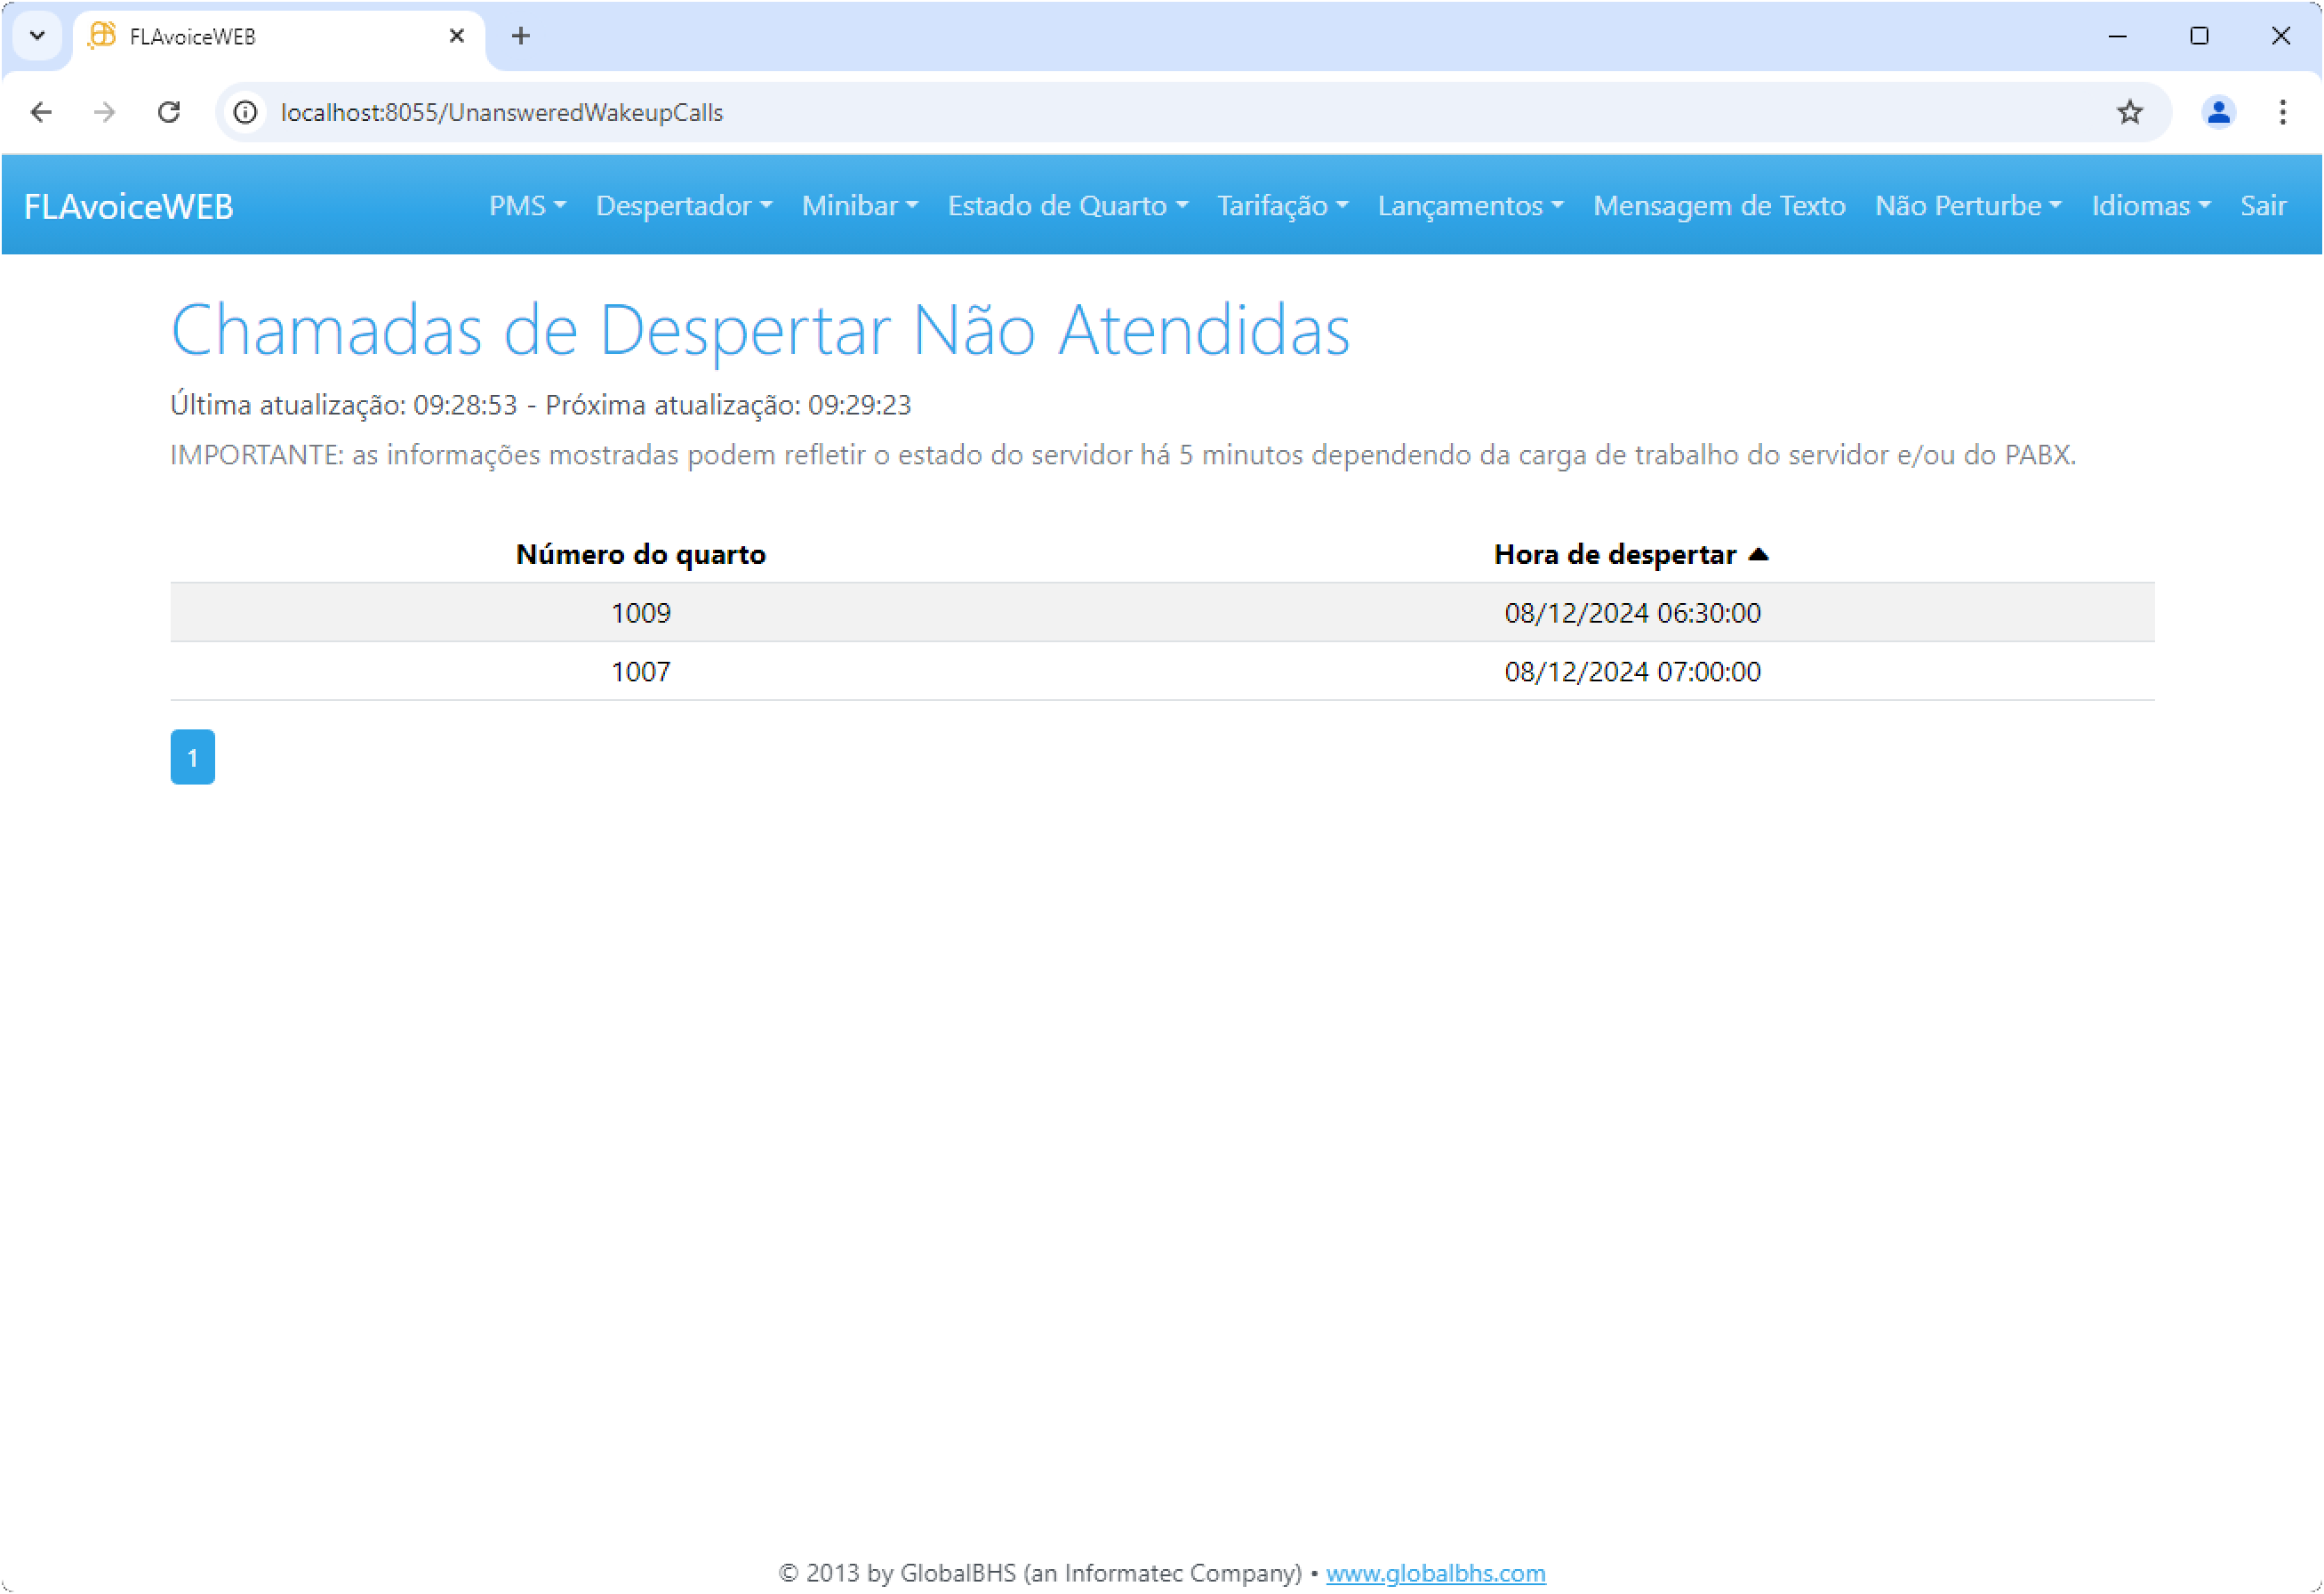This screenshot has width=2324, height=1594.
Task: Expand the Despertador dropdown menu
Action: 684,205
